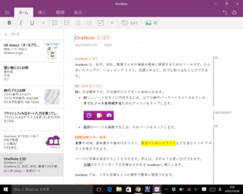243x194 pixels.
Task: Open Windows Store from taskbar
Action: [128, 189]
